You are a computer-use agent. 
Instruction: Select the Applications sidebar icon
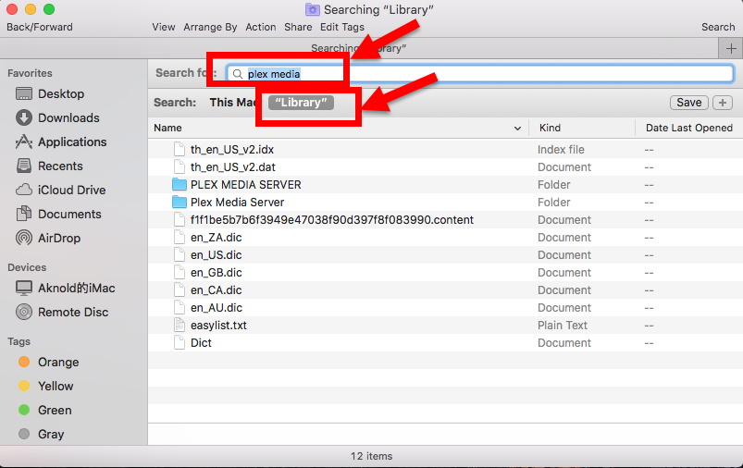pos(24,142)
